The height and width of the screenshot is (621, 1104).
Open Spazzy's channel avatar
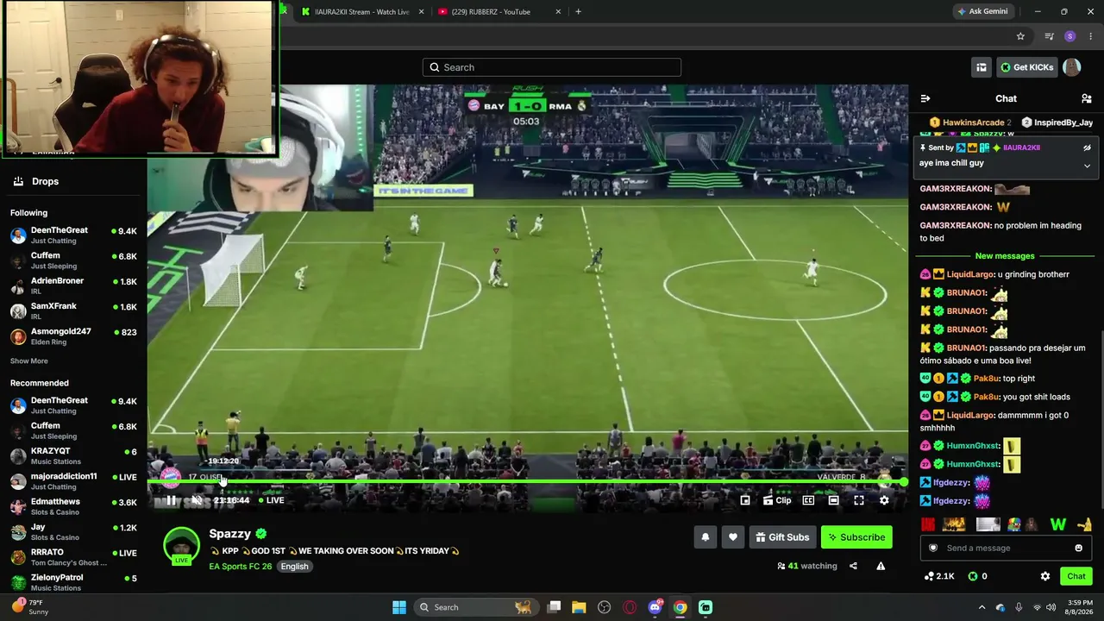(x=182, y=545)
